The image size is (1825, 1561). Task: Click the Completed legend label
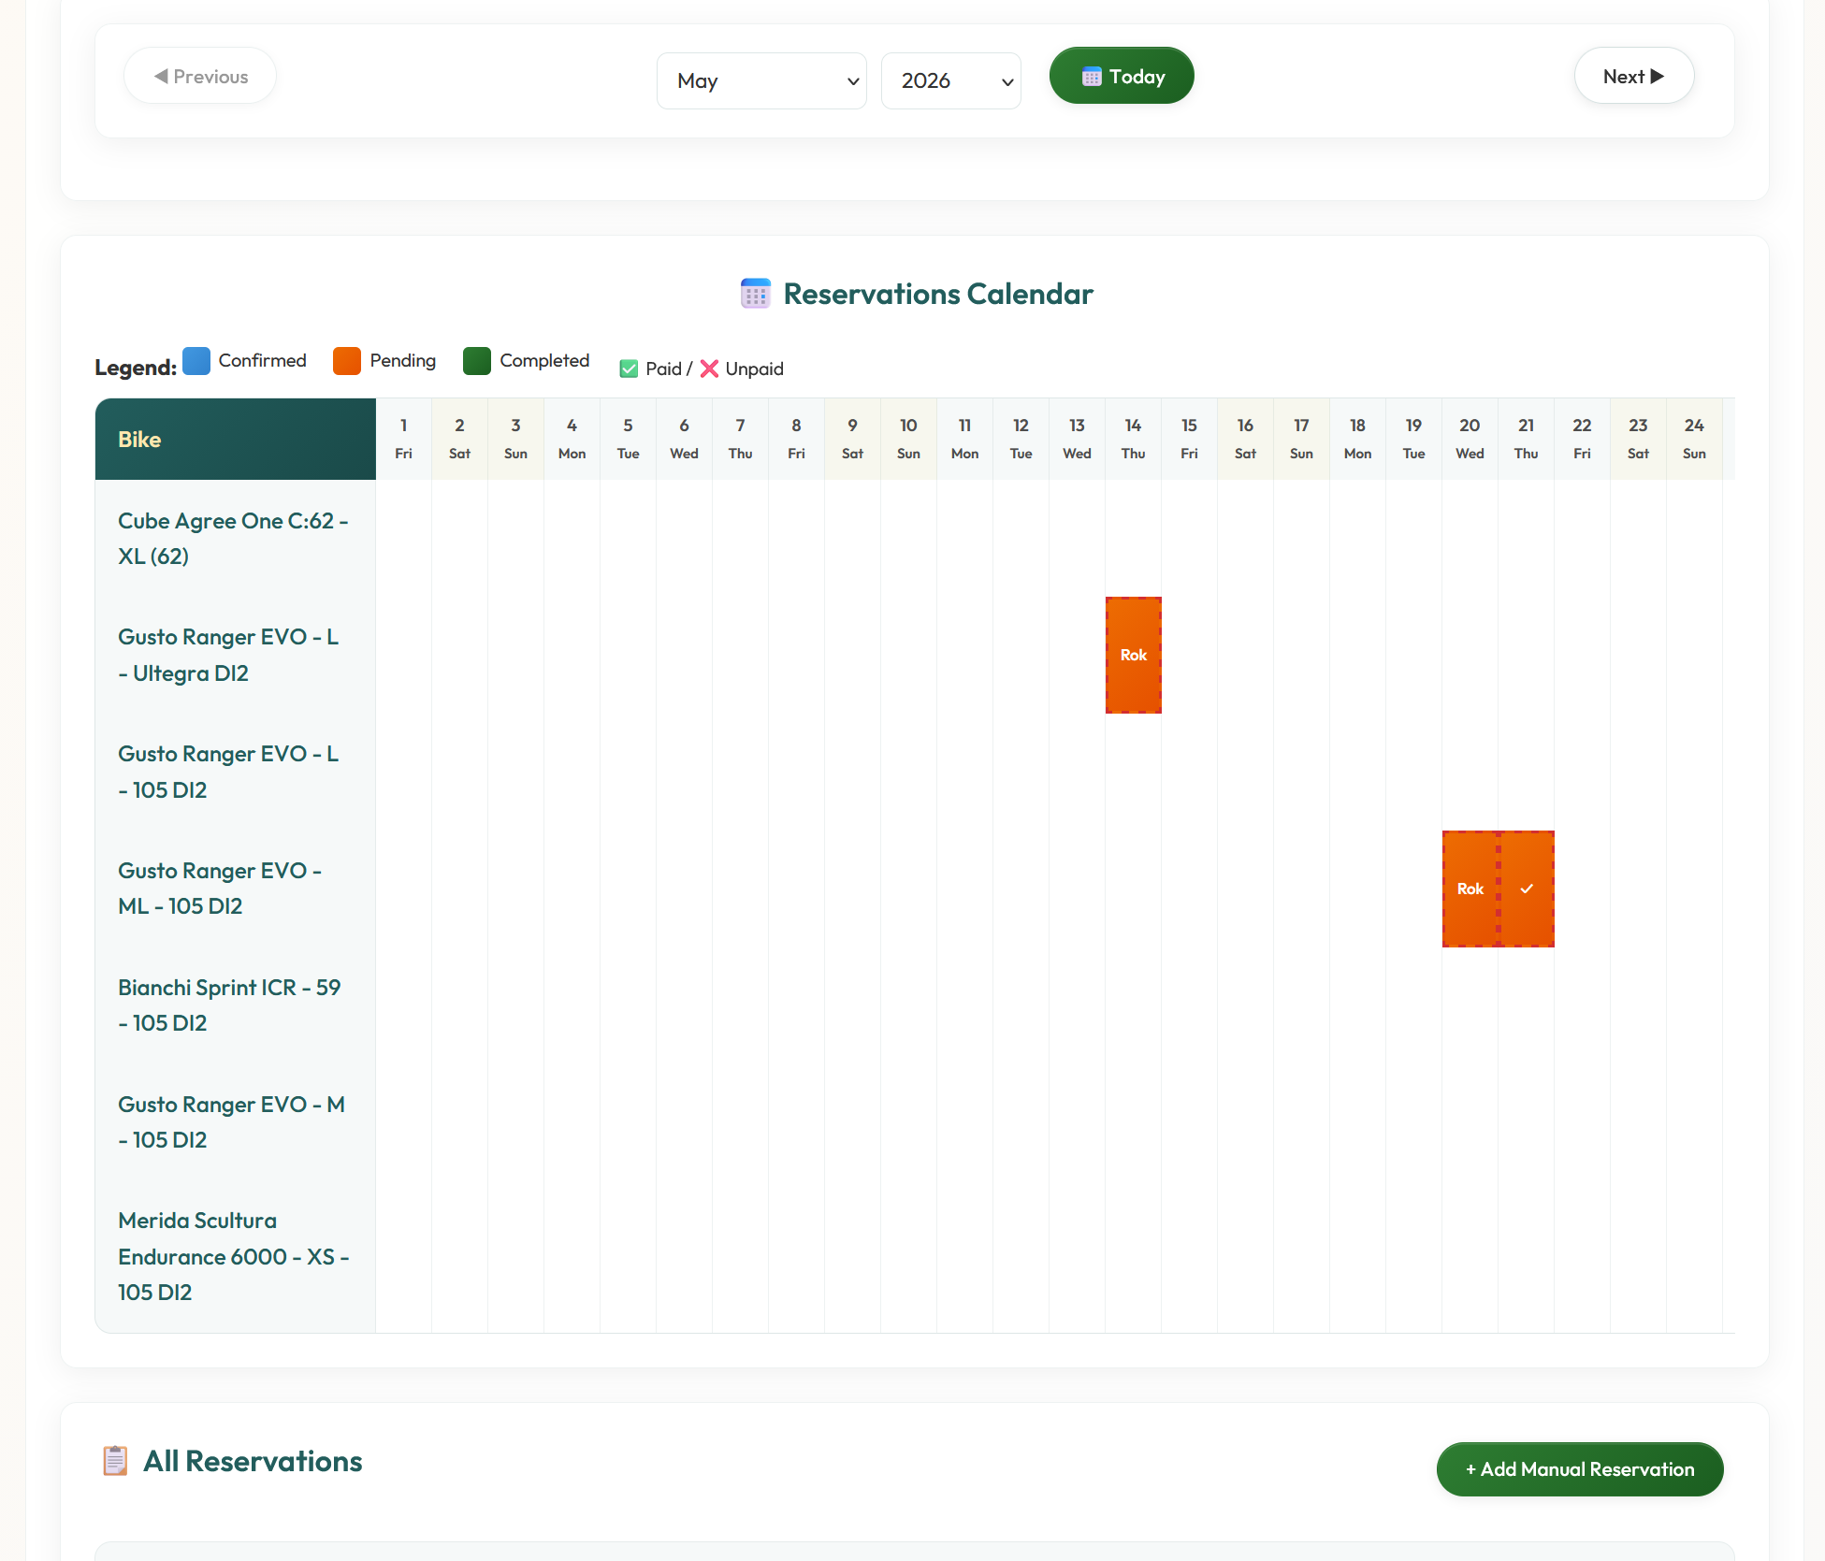(x=544, y=361)
